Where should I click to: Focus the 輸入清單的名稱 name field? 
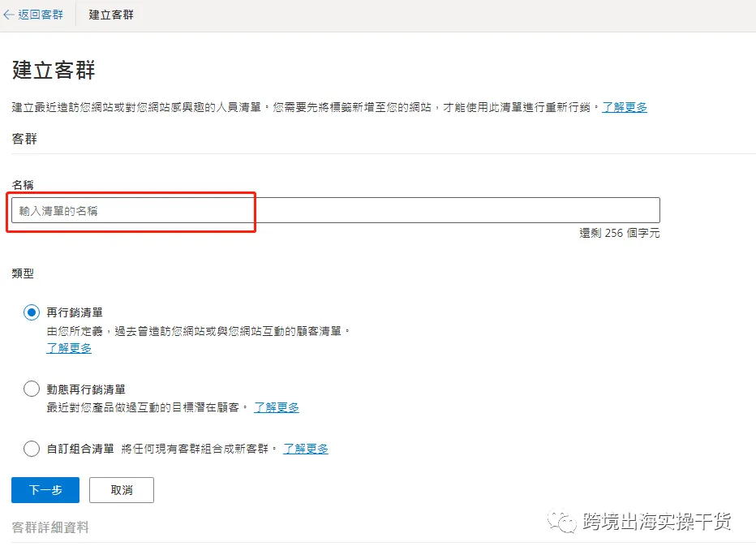[x=336, y=210]
